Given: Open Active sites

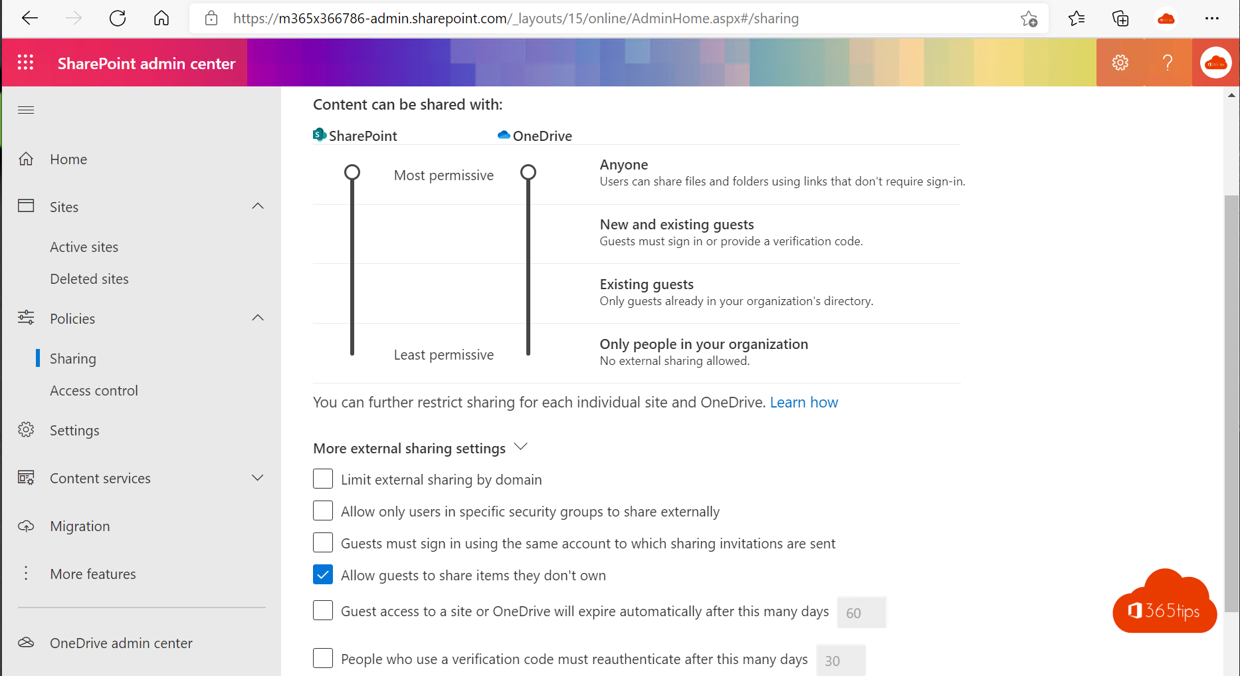Looking at the screenshot, I should 84,247.
